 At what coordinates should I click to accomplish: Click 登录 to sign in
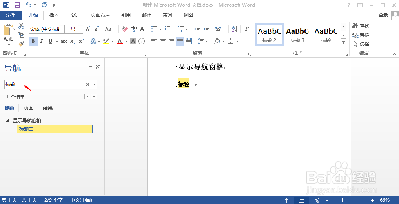(383, 15)
